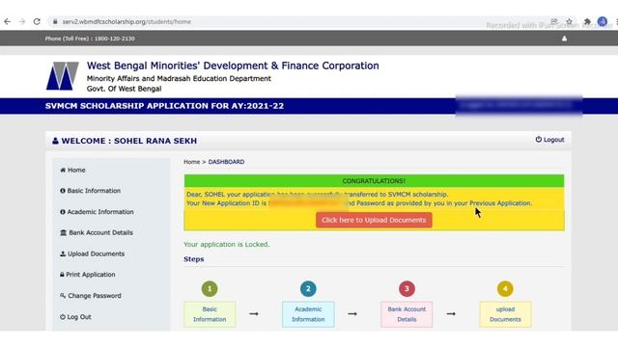This screenshot has height=347, width=618.
Task: Select Log Out in the sidebar
Action: coord(75,317)
